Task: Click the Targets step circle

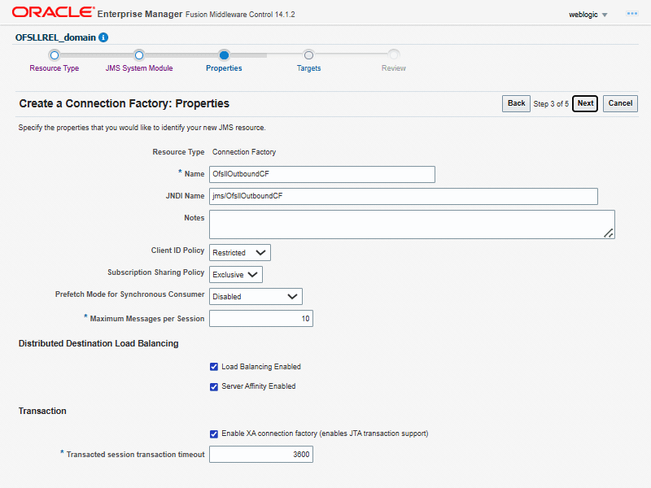Action: click(x=308, y=55)
